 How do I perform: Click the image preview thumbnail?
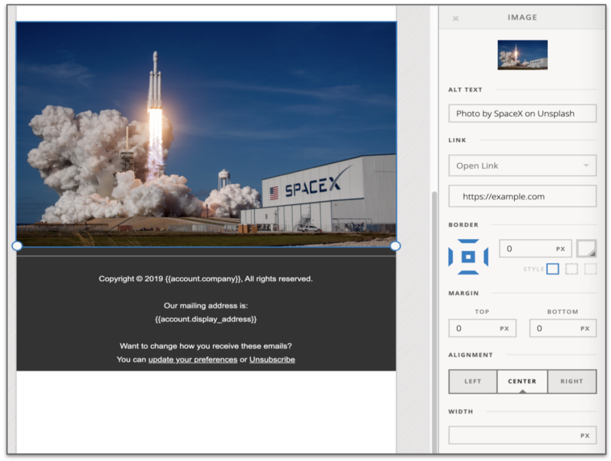[x=522, y=55]
